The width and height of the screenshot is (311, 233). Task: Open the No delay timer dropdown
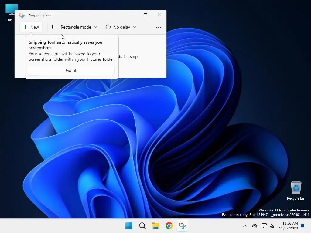[121, 27]
